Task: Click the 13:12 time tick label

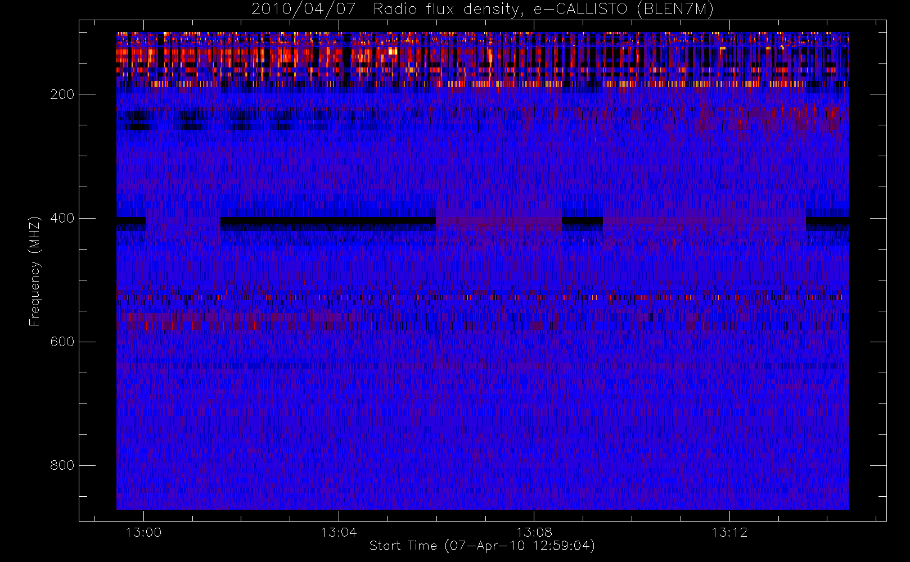Action: (729, 532)
